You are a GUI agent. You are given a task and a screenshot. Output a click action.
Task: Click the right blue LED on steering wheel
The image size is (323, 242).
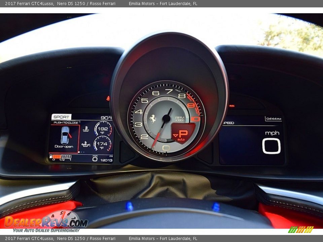pos(216,207)
